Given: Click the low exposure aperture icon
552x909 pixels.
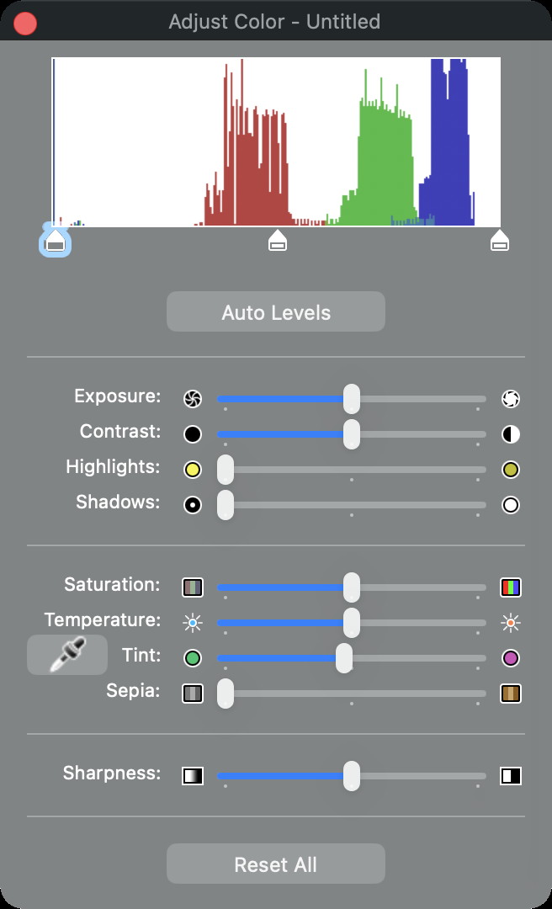Looking at the screenshot, I should [x=193, y=398].
